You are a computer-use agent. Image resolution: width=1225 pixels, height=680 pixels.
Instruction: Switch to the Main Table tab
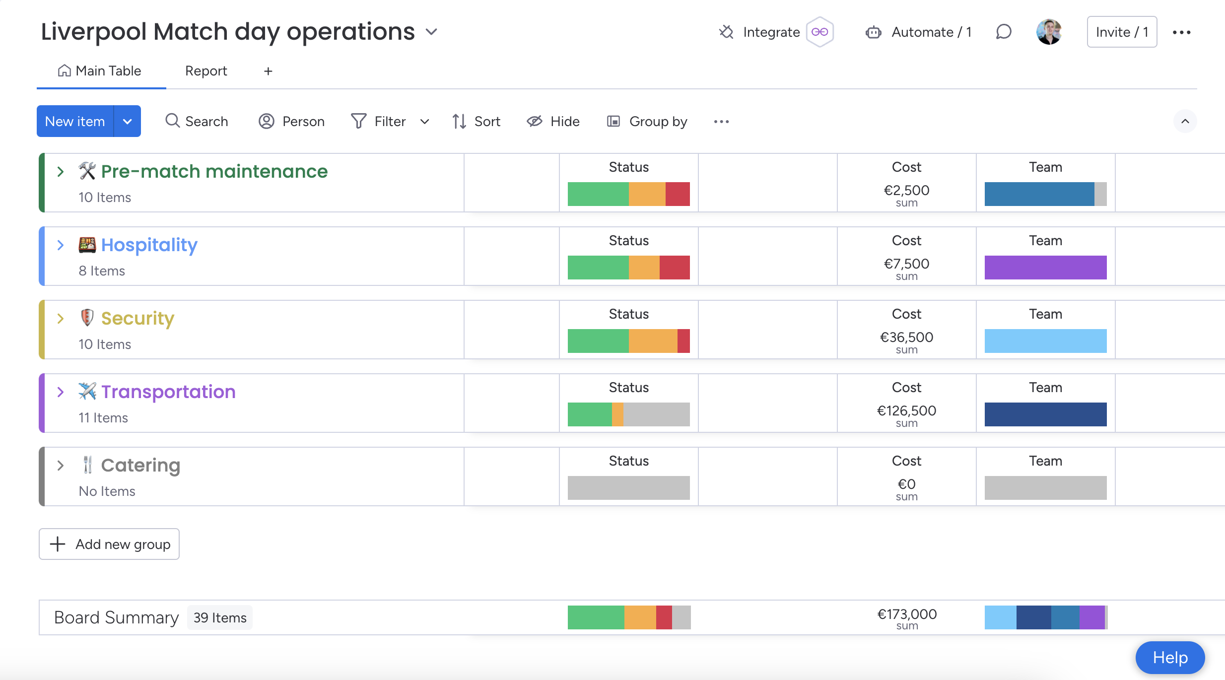coord(101,71)
